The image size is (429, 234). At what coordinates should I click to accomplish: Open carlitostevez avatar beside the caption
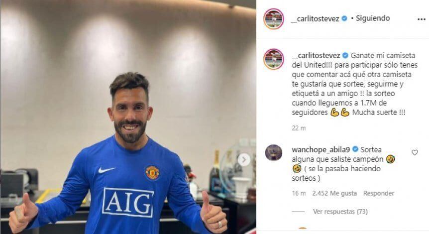coord(274,59)
